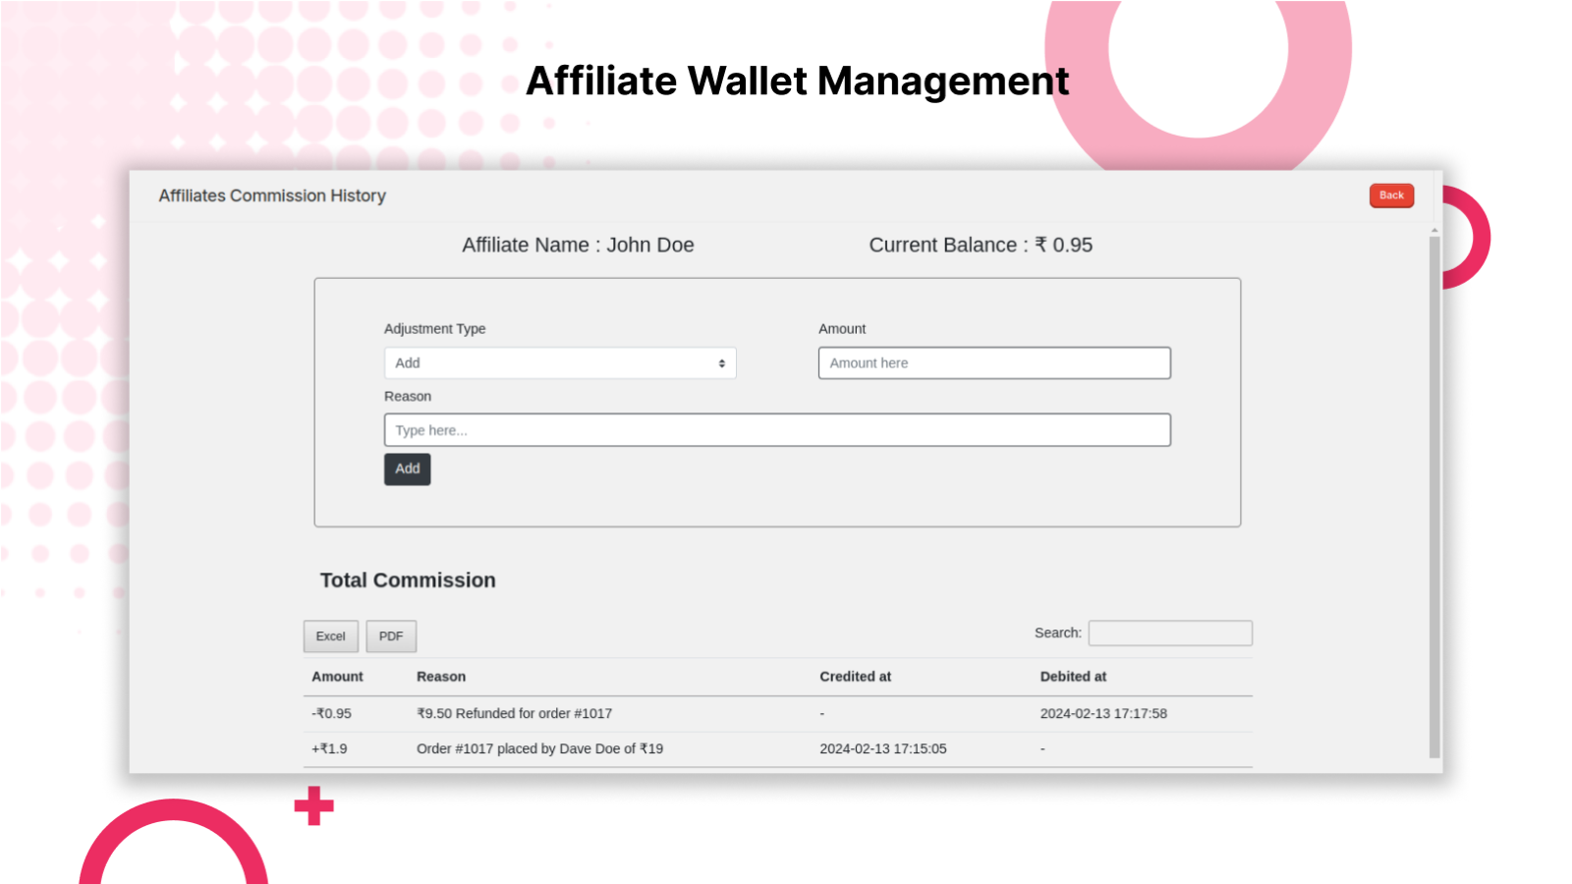Viewport: 1572px width, 884px height.
Task: Sort the table by the Reason column
Action: click(x=441, y=677)
